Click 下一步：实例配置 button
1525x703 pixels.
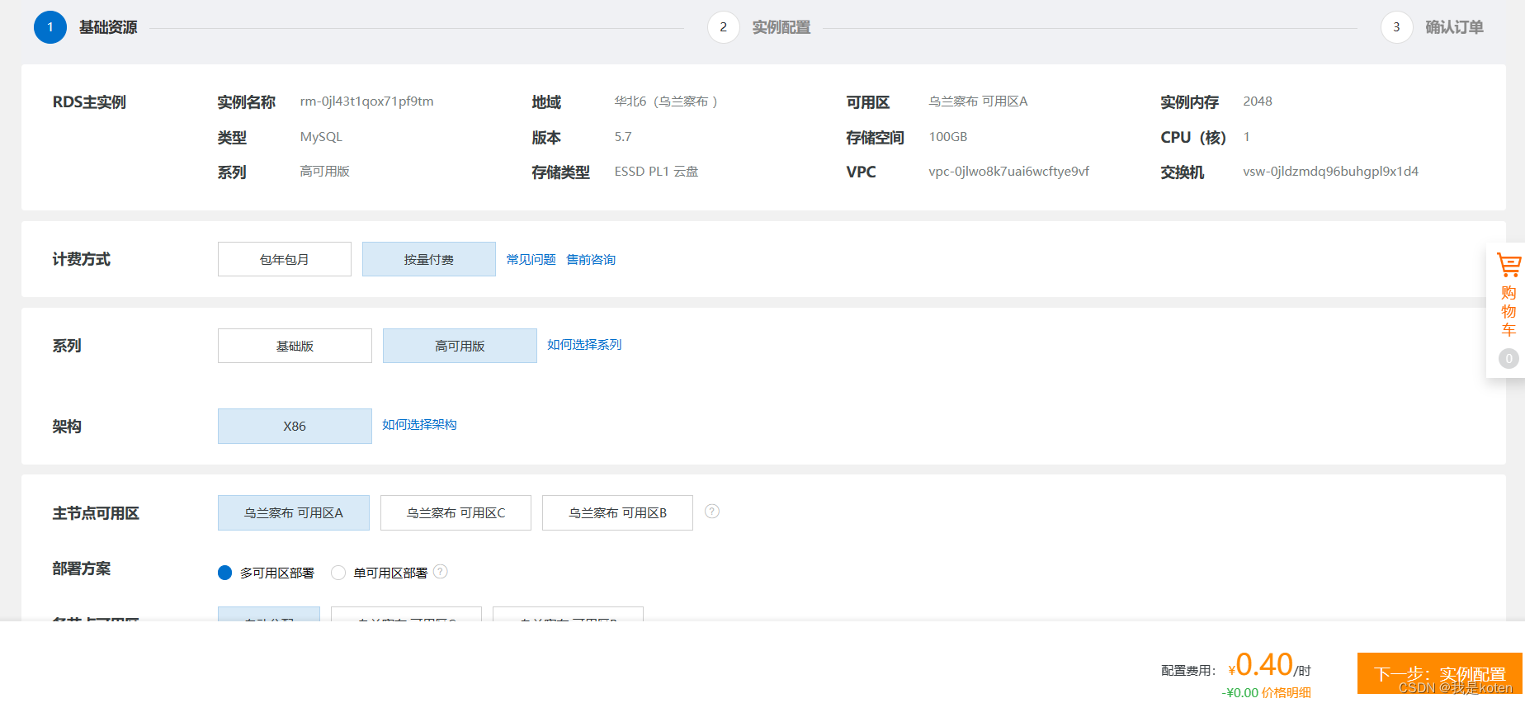(x=1440, y=674)
